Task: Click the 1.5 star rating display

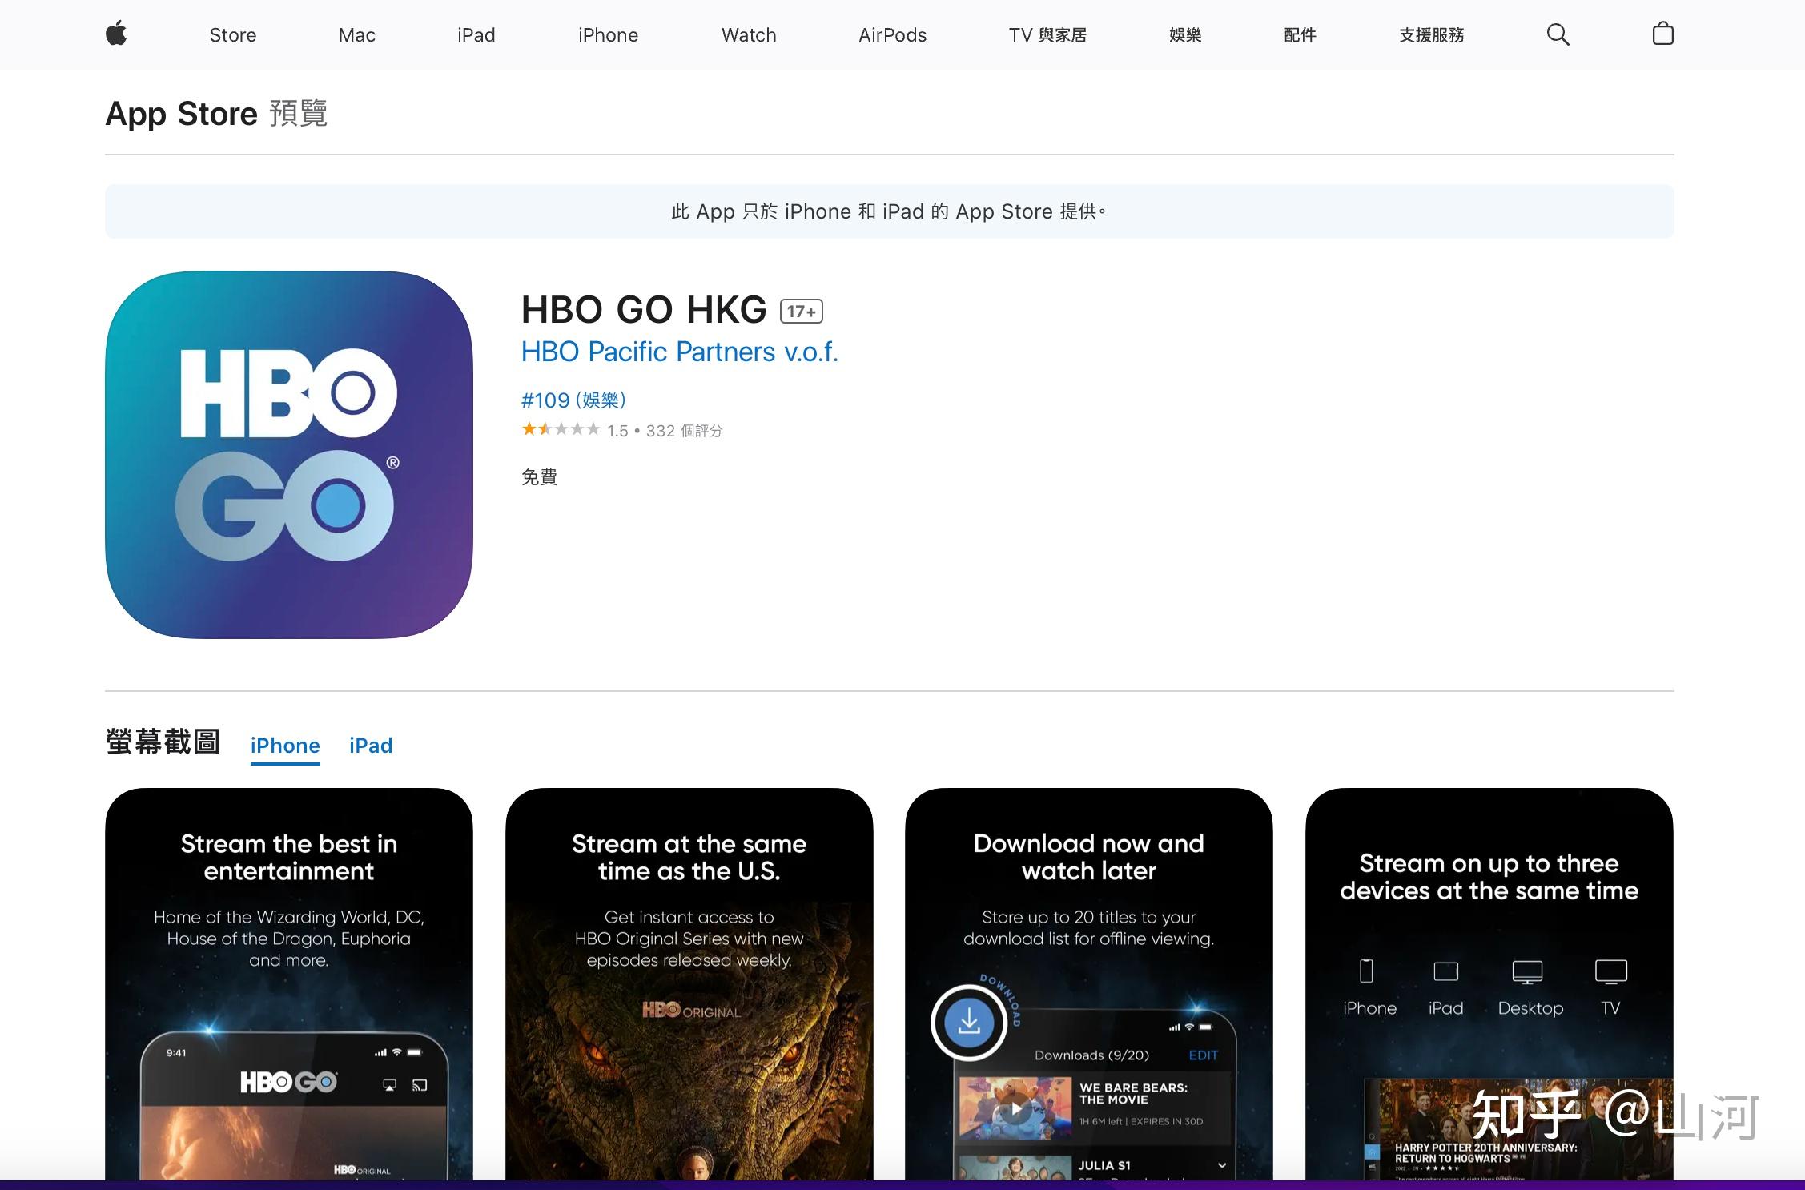Action: [561, 429]
